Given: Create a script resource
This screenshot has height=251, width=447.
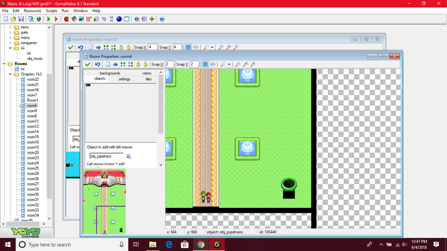Looking at the screenshot, I should (96, 19).
